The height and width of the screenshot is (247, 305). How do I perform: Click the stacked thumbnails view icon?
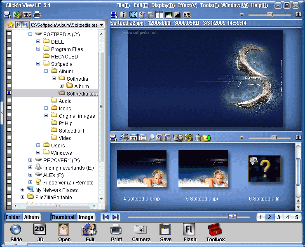(x=124, y=137)
